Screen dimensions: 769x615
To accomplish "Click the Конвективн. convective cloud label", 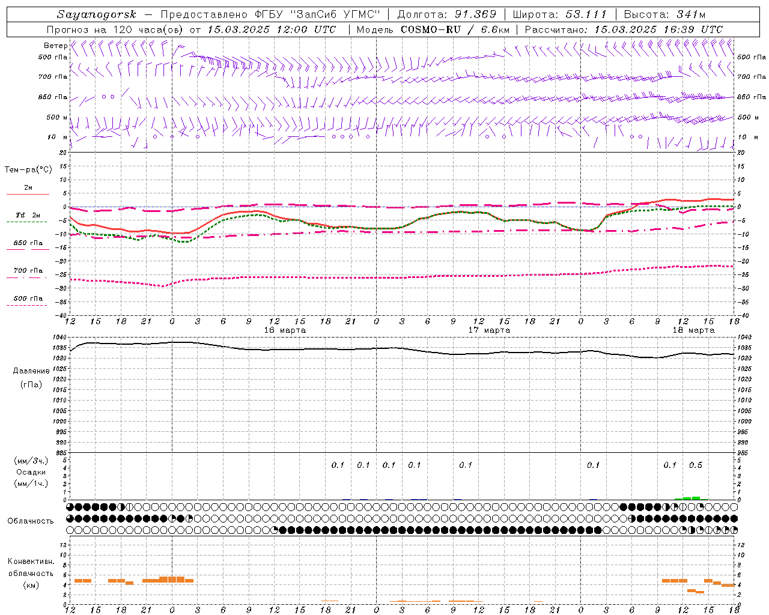I will 31,562.
